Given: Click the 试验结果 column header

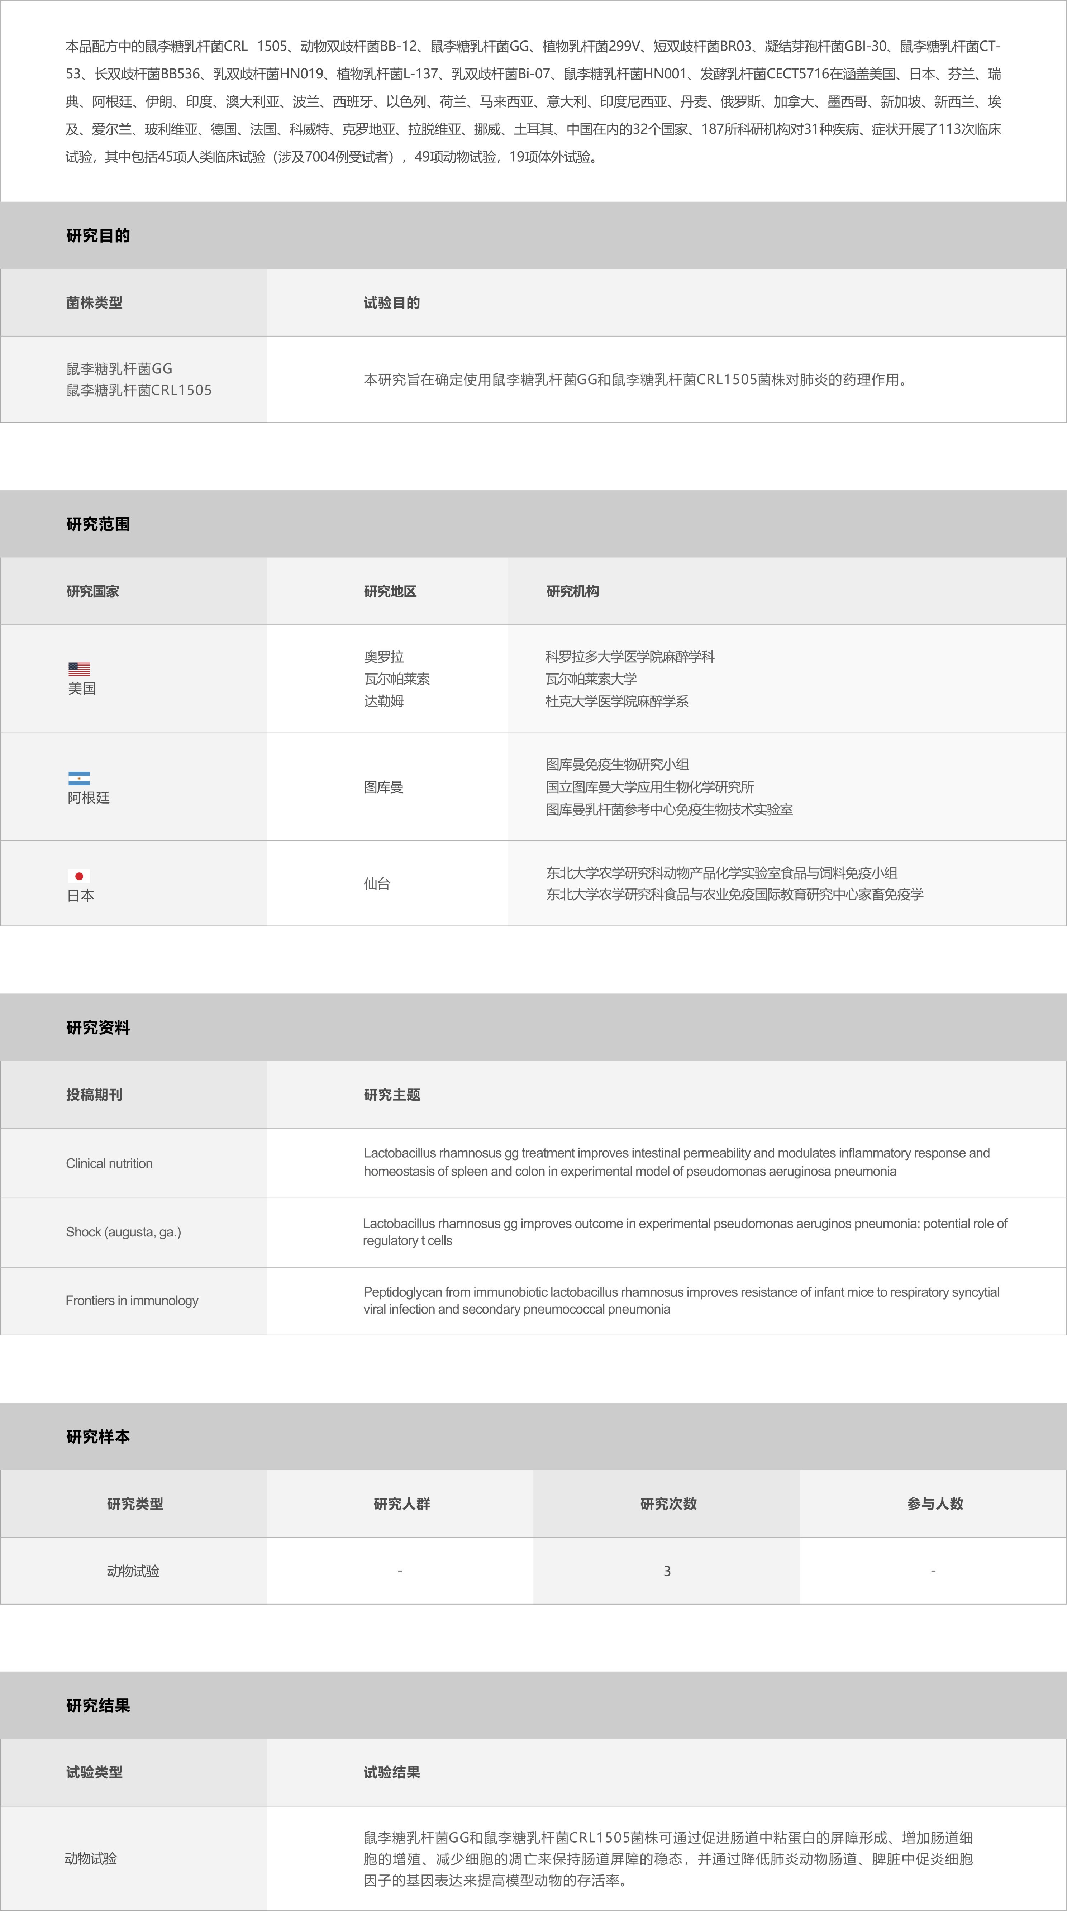Looking at the screenshot, I should coord(392,1772).
